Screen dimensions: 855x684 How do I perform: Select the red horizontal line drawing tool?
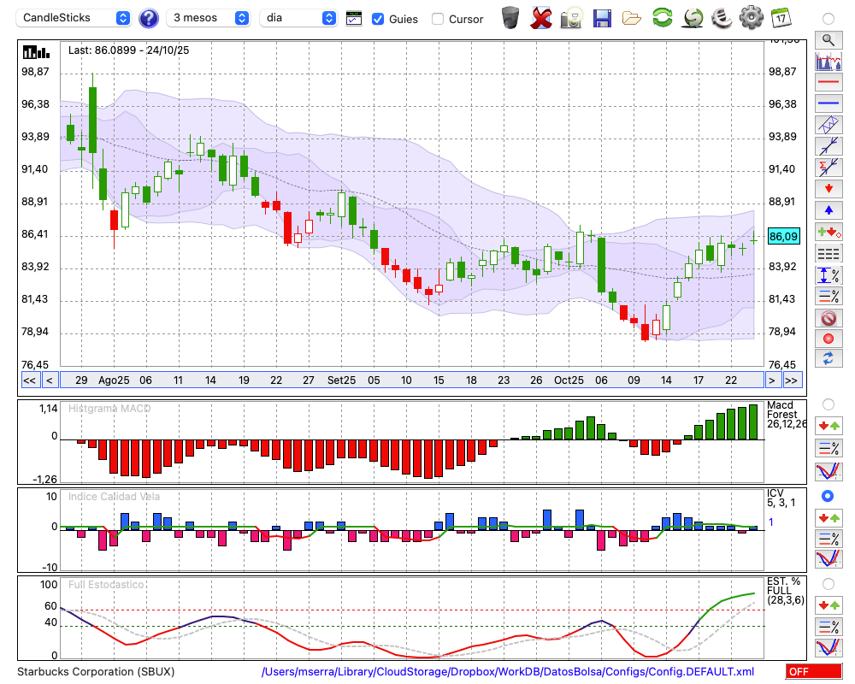click(828, 82)
